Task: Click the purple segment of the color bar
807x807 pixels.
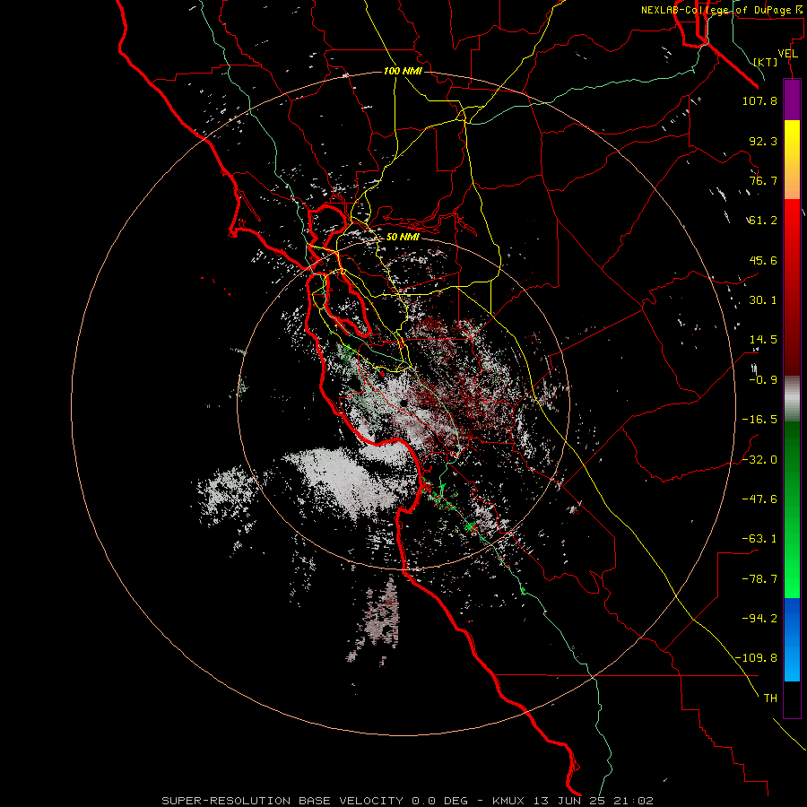Action: (x=792, y=100)
